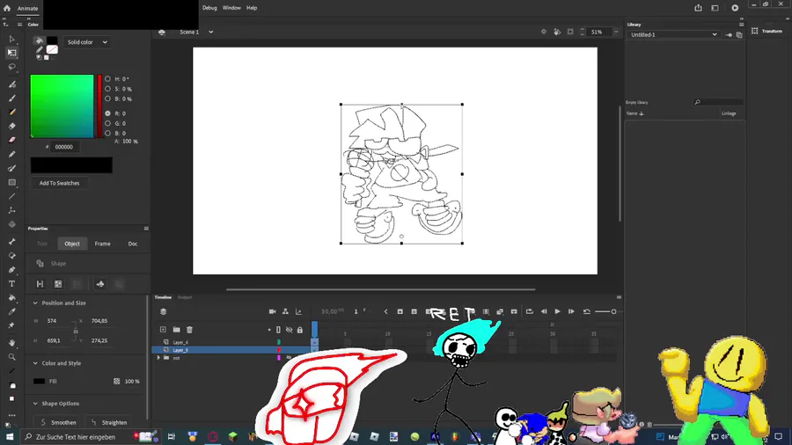Open the Window menu
The height and width of the screenshot is (445, 792).
[231, 8]
